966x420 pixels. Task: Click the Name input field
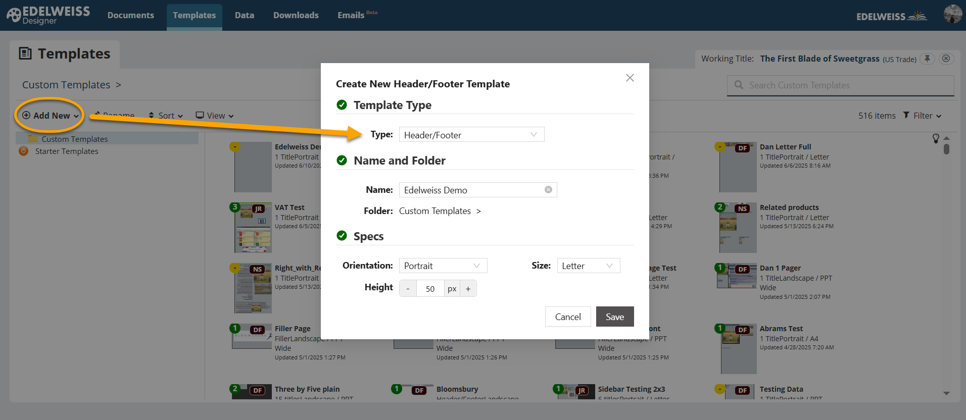(x=478, y=190)
